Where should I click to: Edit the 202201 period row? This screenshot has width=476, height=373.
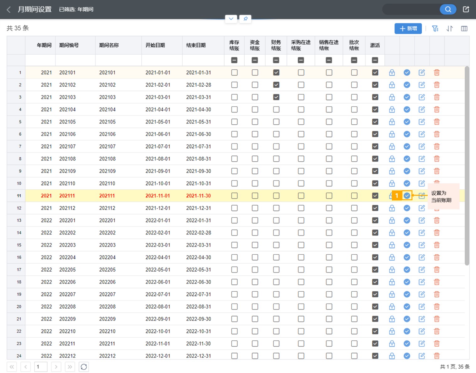click(422, 220)
